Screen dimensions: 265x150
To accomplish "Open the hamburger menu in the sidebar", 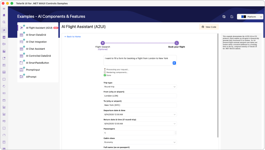I will (x=4, y=8).
